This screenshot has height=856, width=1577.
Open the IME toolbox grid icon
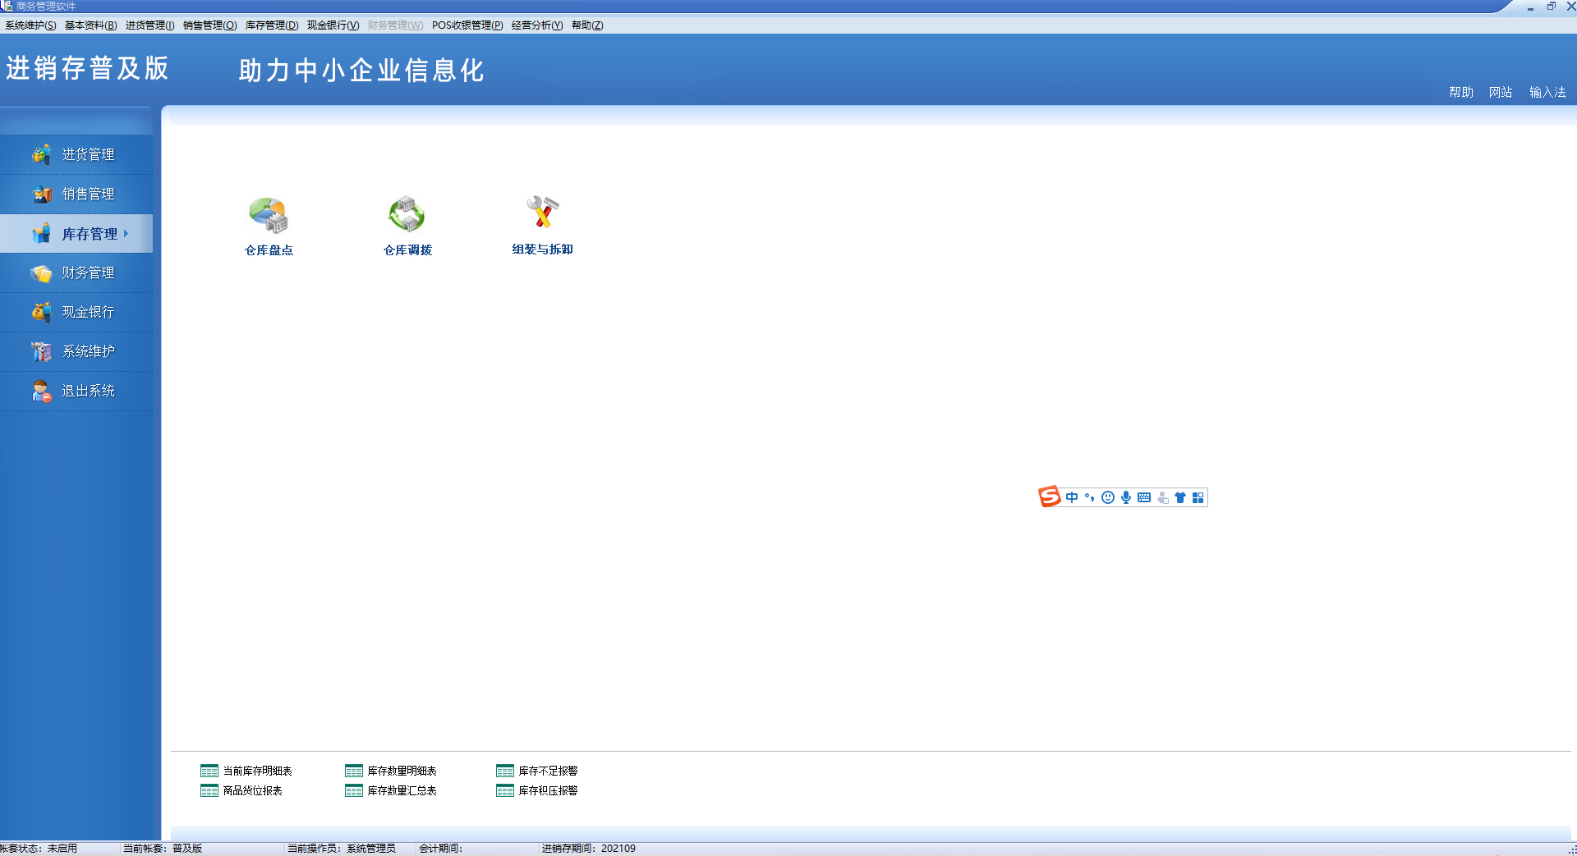click(x=1198, y=497)
